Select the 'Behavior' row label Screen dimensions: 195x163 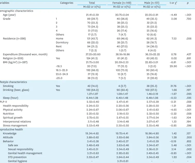coord(8,141)
